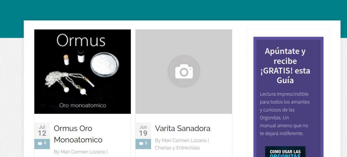Click the comment count number 4
This screenshot has width=347, height=157.
[45, 143]
